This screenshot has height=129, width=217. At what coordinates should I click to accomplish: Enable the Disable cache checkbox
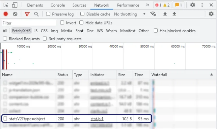point(82,14)
